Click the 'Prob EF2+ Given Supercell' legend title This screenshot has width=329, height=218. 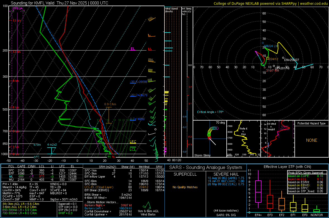pyautogui.click(x=306, y=173)
